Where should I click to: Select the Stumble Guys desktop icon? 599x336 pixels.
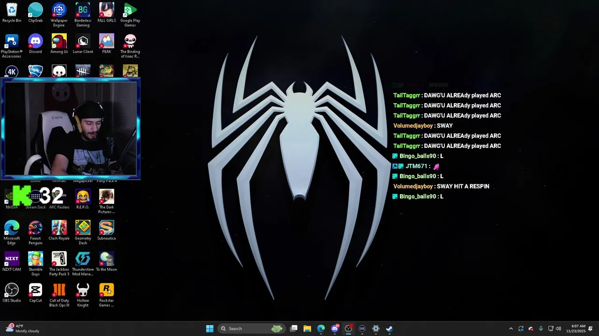coord(35,264)
